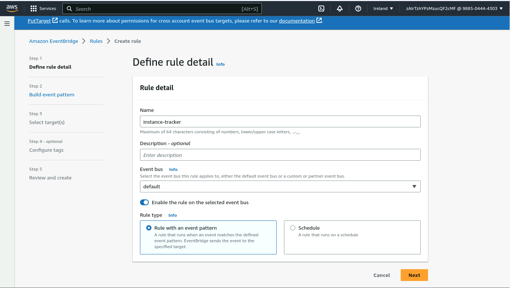Open the notifications bell
The height and width of the screenshot is (288, 510).
coord(340,8)
